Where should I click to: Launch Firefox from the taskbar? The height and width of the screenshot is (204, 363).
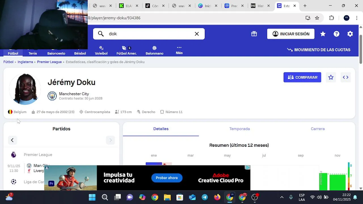point(217,197)
